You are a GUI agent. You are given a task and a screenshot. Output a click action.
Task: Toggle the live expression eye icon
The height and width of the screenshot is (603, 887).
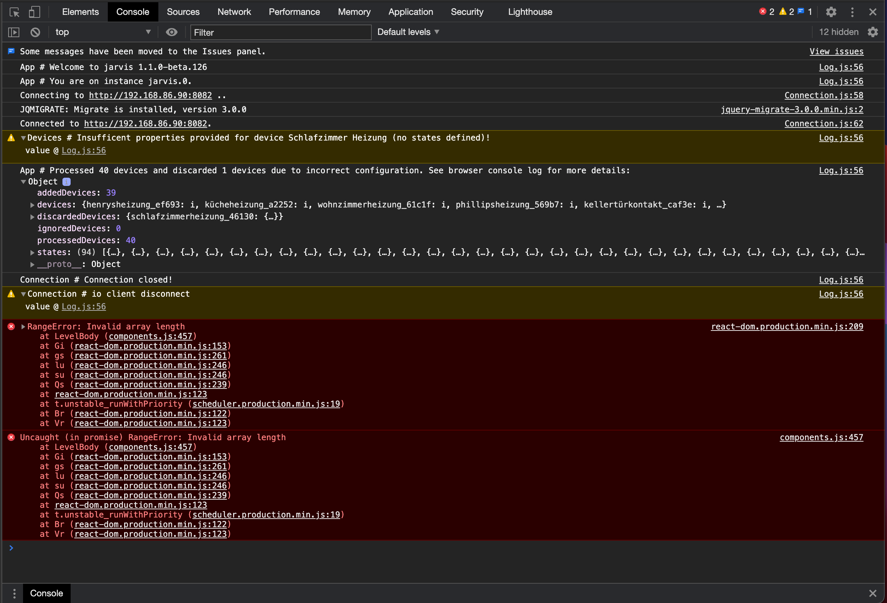[x=171, y=32]
